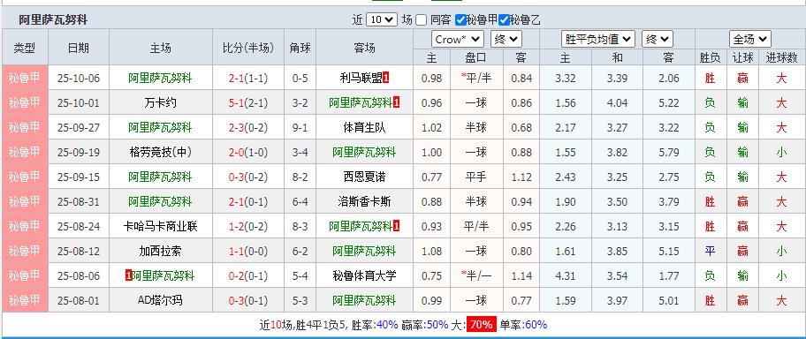Click 洛斯查卡斯 away team link

(364, 201)
